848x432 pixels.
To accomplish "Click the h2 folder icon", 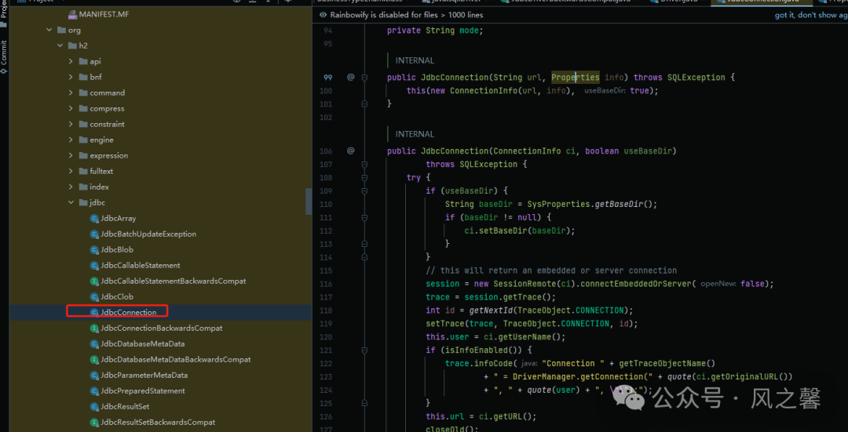I will click(72, 46).
